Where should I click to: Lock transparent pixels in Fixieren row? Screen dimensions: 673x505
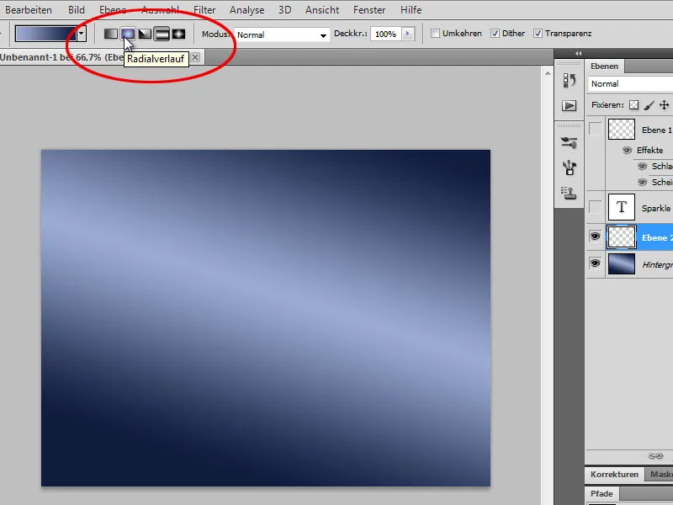634,105
